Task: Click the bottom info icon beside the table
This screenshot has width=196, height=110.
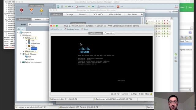Action: (x=175, y=61)
